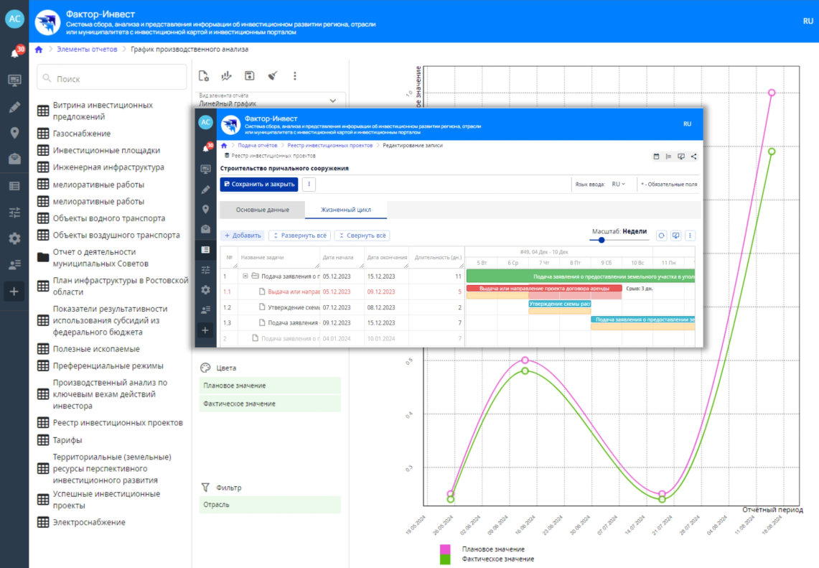Click refresh icon beside Gantt scale
Image resolution: width=819 pixels, height=568 pixels.
661,236
